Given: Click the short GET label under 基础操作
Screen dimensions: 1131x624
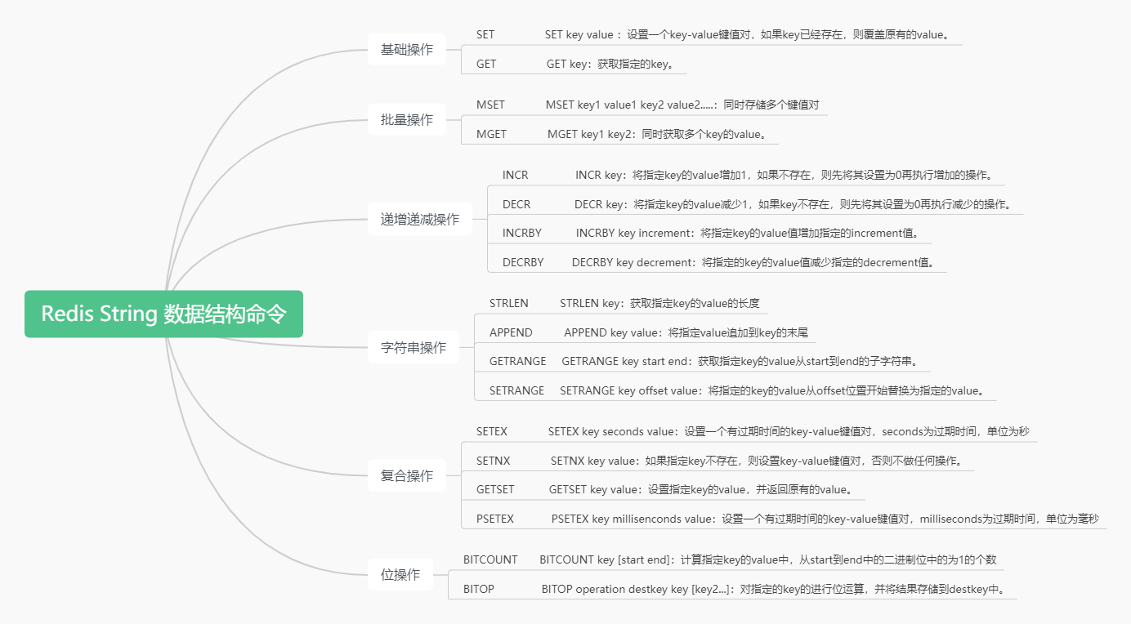Looking at the screenshot, I should click(x=486, y=64).
